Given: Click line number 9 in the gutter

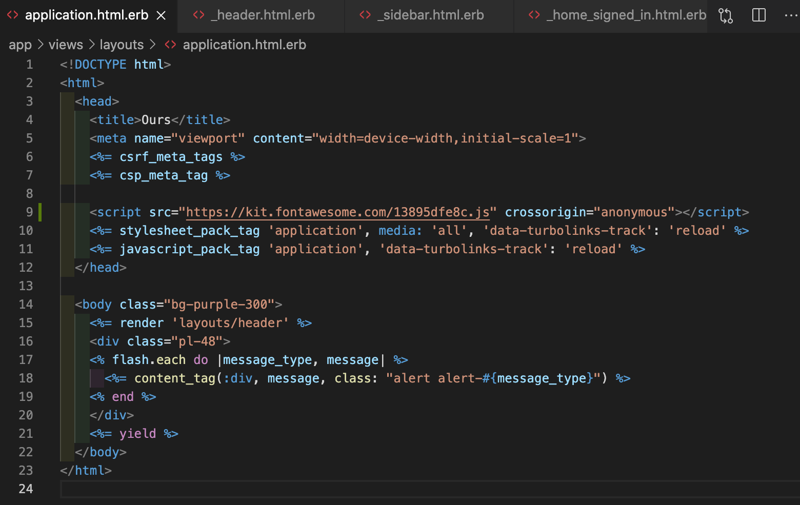Looking at the screenshot, I should click(x=29, y=212).
